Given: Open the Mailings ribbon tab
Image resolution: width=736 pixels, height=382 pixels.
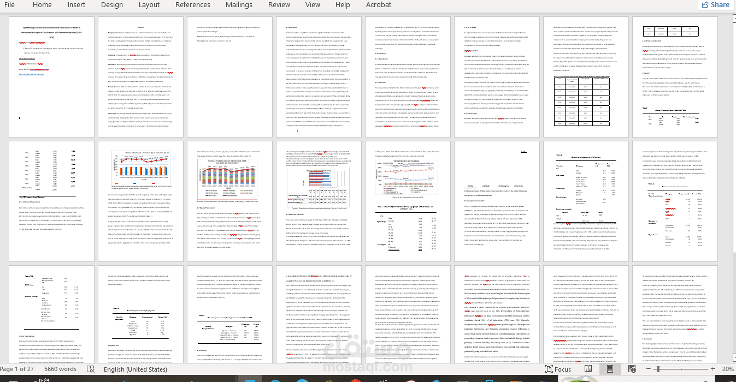Looking at the screenshot, I should tap(239, 4).
